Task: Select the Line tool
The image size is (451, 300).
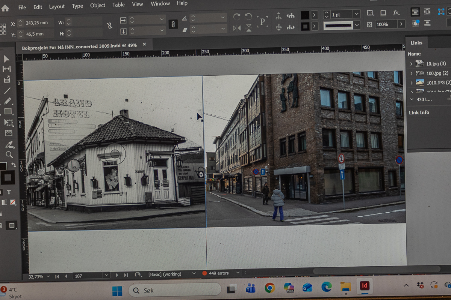Action: [x=7, y=91]
